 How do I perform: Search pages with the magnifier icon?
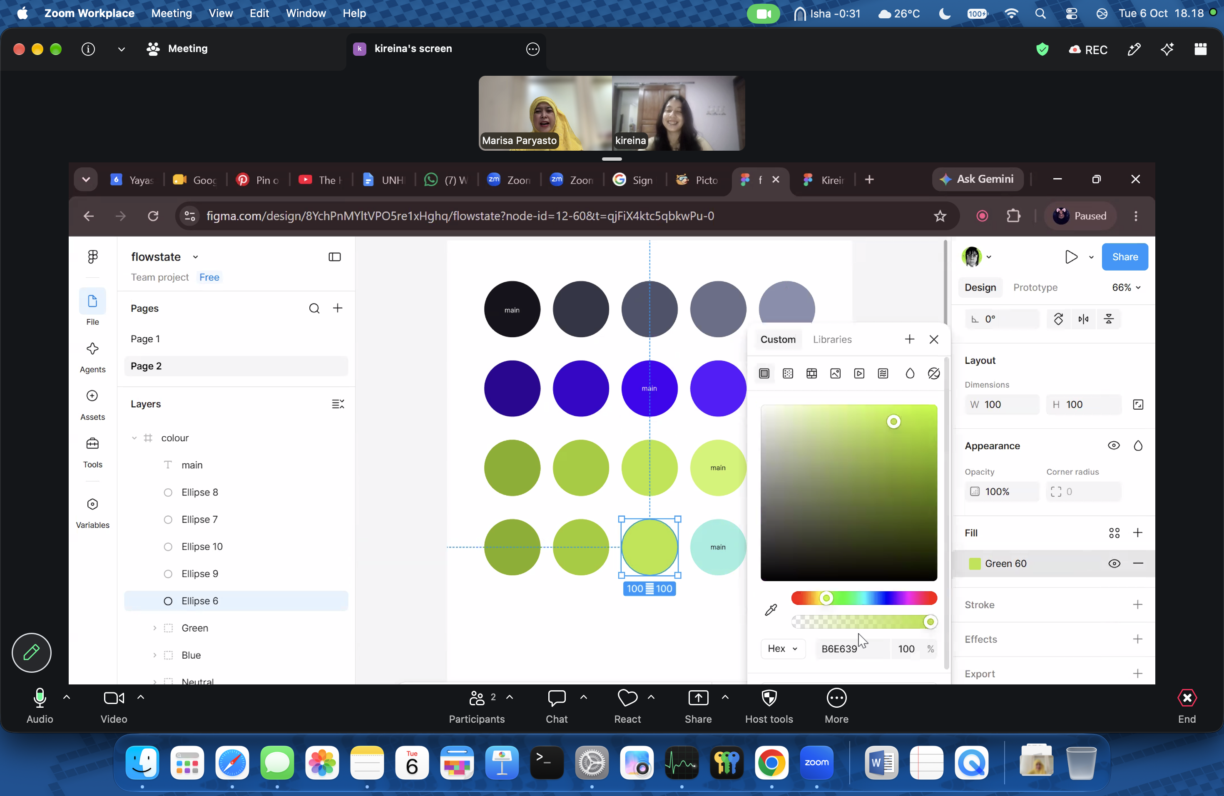(314, 308)
